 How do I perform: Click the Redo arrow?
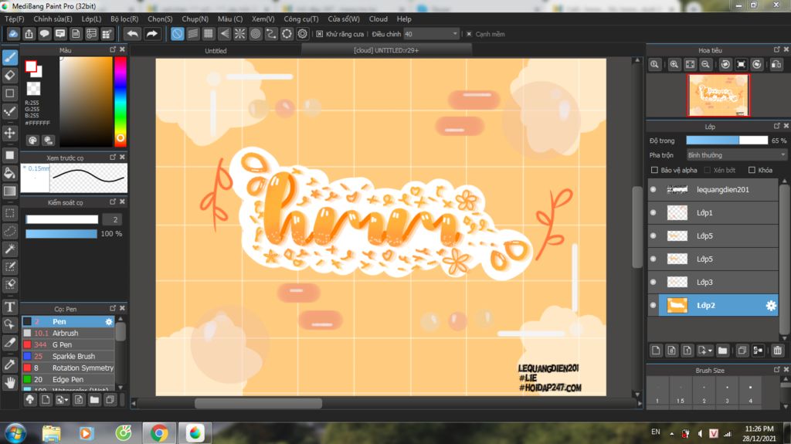151,34
